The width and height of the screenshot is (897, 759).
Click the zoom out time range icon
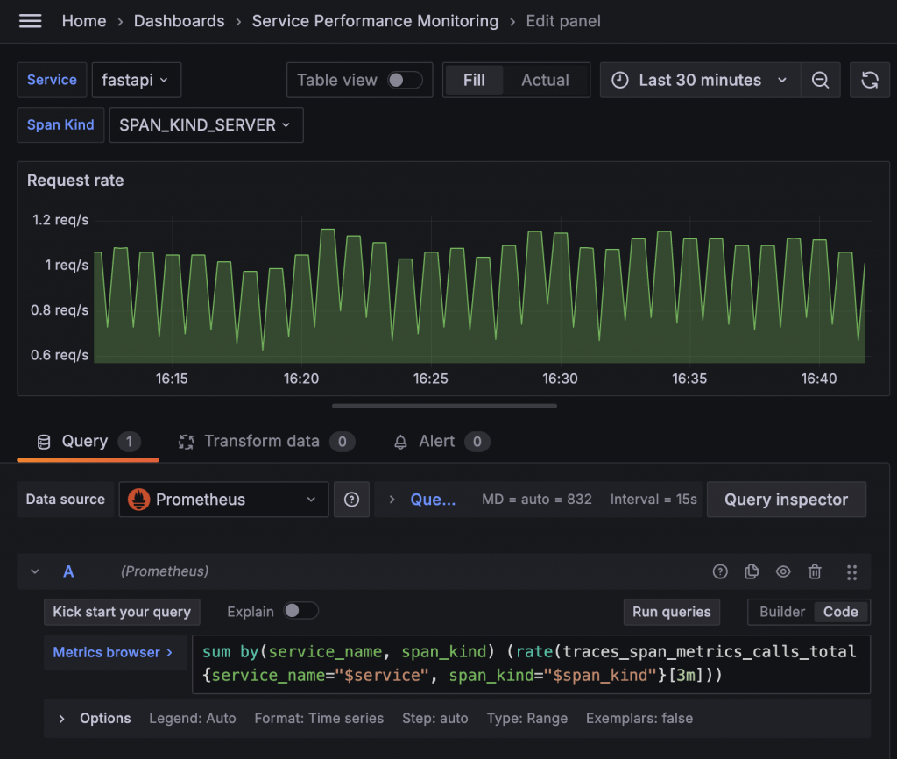pyautogui.click(x=820, y=80)
